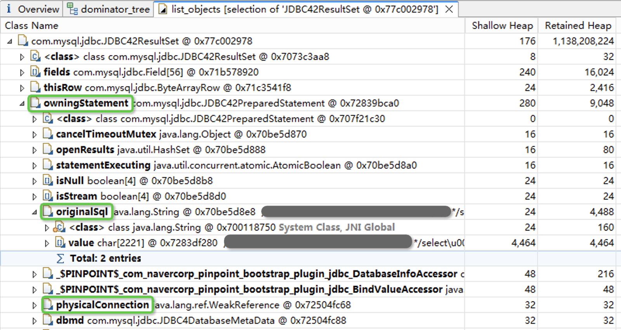Click the object icon beside thisRow
Image resolution: width=621 pixels, height=330 pixels.
35,88
